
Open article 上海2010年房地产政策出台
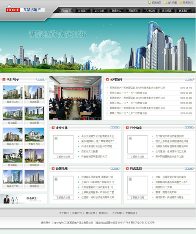98,182
